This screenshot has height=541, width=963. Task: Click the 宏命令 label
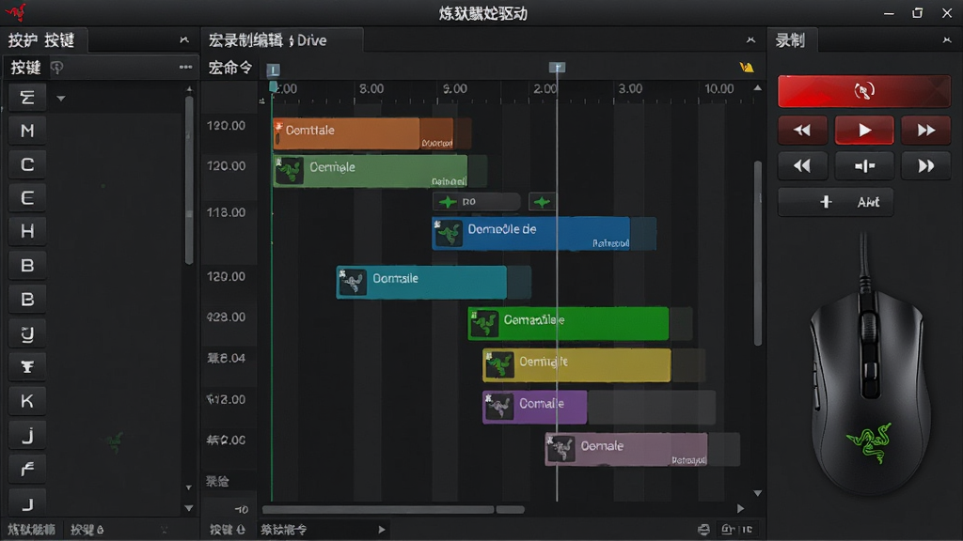click(229, 68)
